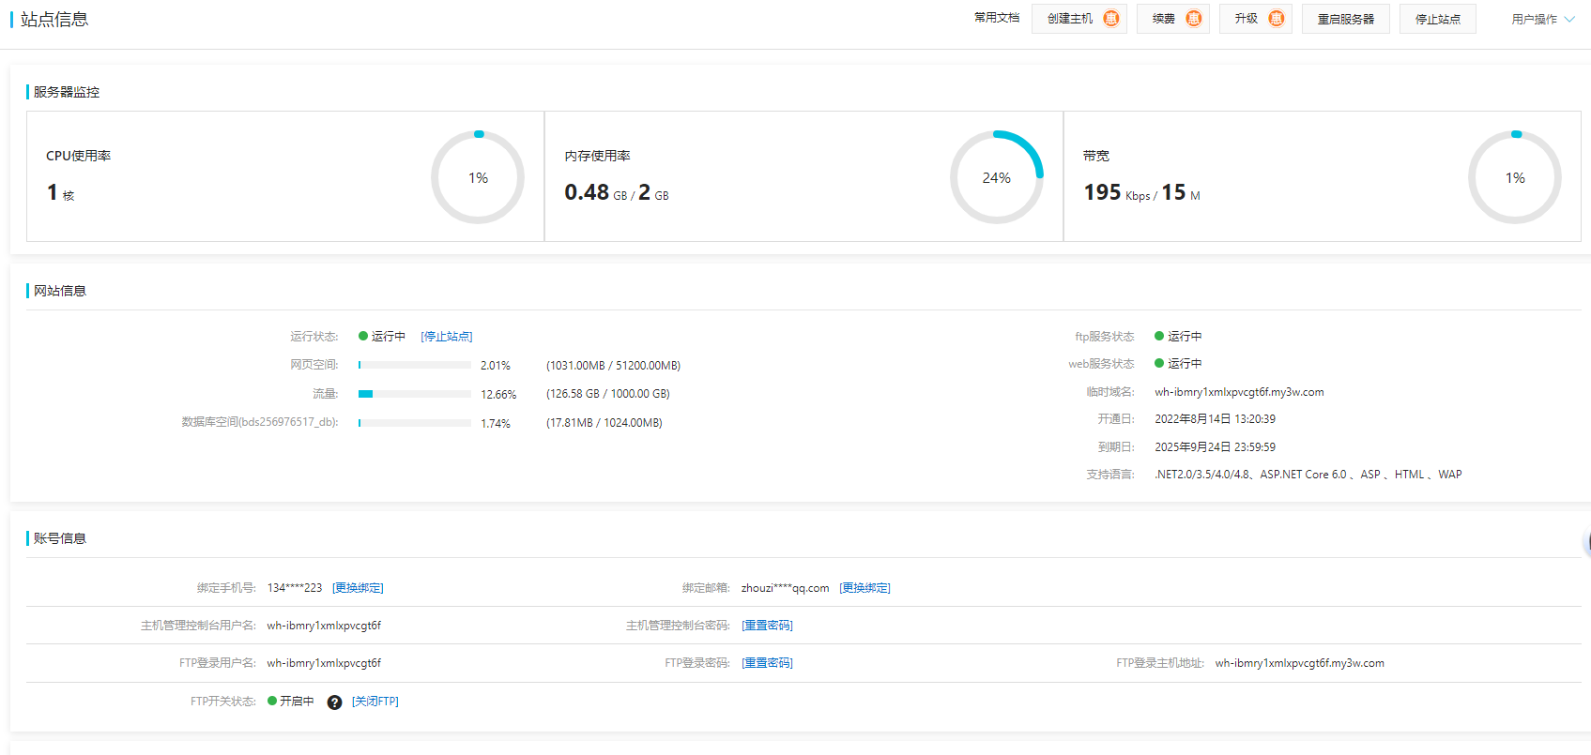Viewport: 1591px width, 755px height.
Task: Click the CPU usage 1% gauge
Action: (x=478, y=177)
